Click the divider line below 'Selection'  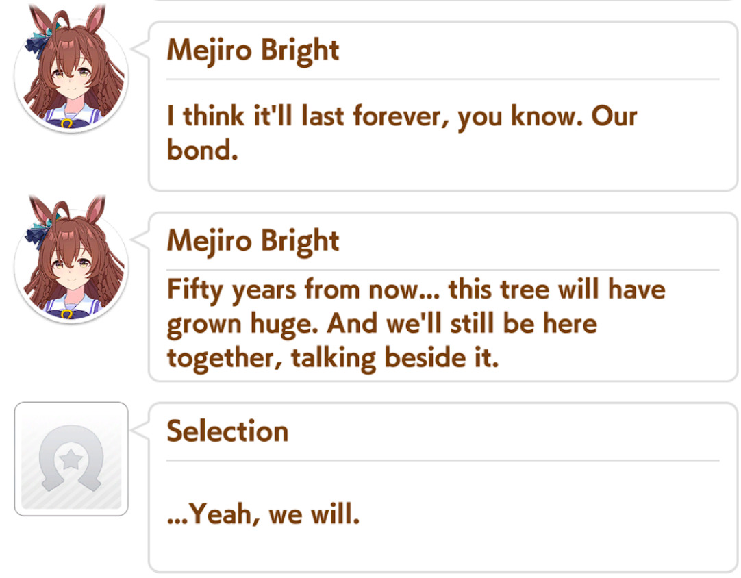click(443, 460)
